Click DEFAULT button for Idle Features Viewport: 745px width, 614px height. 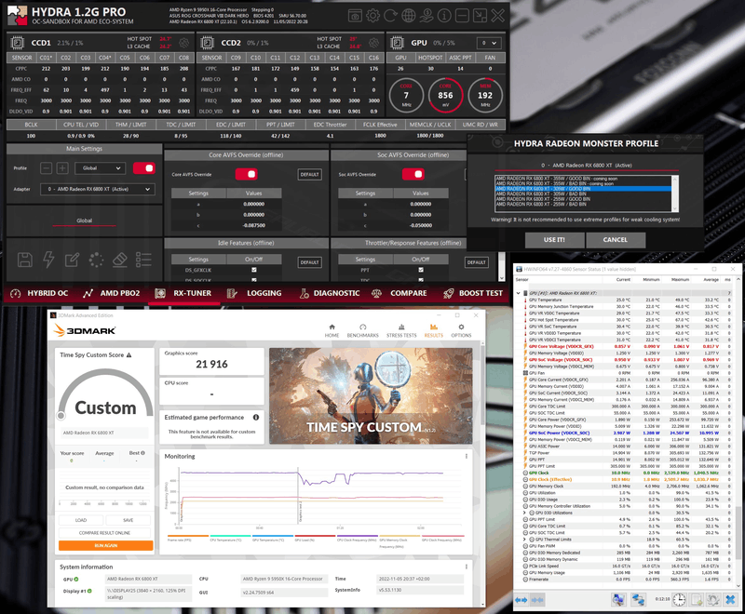pos(309,262)
